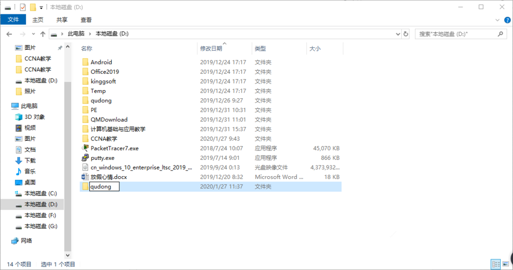Viewport: 513px width, 270px height.
Task: Go up one level with the up arrow
Action: pyautogui.click(x=43, y=34)
